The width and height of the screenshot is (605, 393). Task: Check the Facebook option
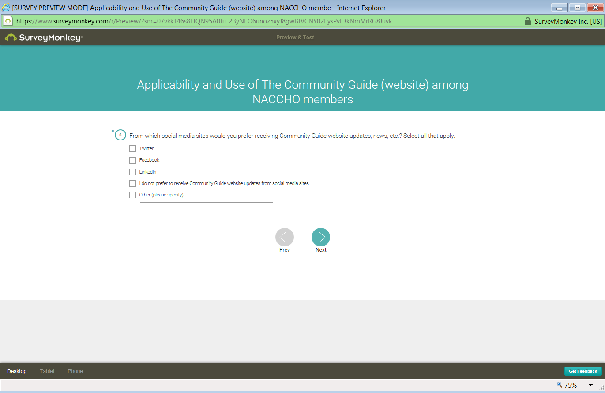click(132, 160)
